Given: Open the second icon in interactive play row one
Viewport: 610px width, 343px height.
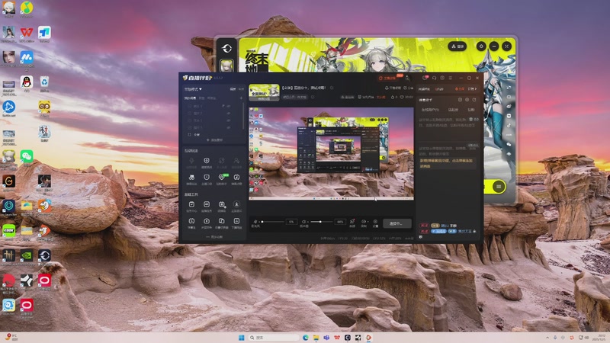Looking at the screenshot, I should [207, 161].
